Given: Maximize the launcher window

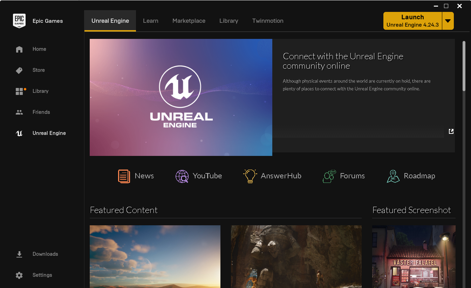Looking at the screenshot, I should (x=446, y=6).
